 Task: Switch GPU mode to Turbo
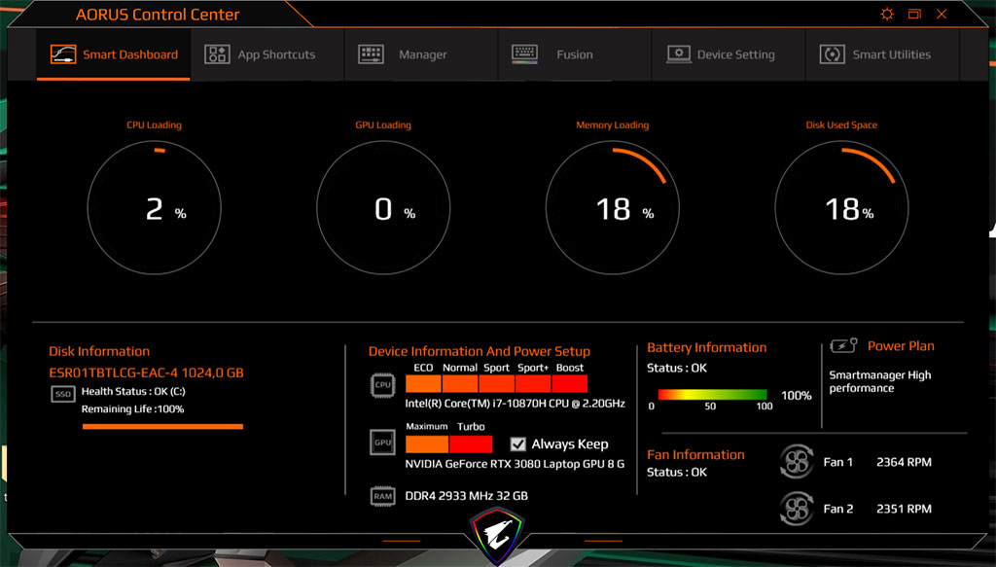[x=471, y=443]
